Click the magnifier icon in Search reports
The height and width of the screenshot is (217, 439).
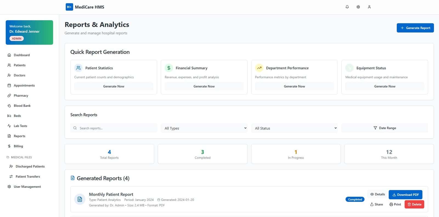coord(75,128)
